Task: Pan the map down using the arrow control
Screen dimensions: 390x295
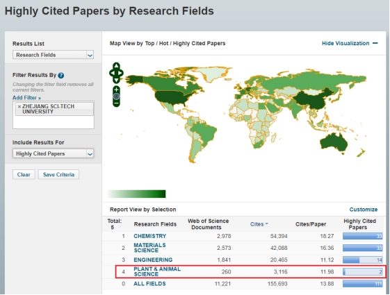Action: coord(116,80)
